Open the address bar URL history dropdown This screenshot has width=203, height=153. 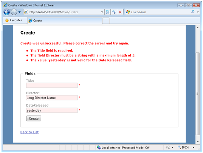pos(102,12)
